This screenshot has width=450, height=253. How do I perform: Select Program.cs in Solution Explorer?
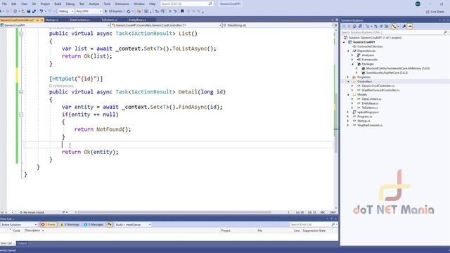coord(364,117)
